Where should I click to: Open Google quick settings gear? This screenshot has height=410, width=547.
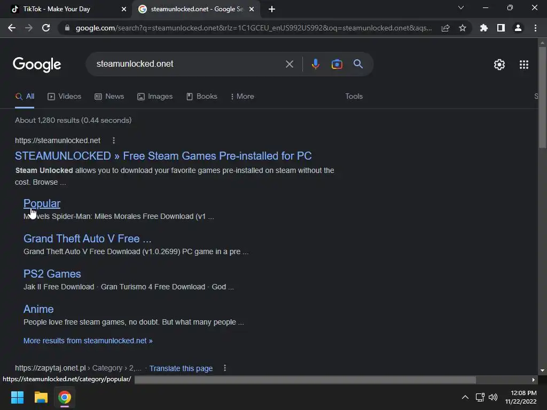point(499,65)
